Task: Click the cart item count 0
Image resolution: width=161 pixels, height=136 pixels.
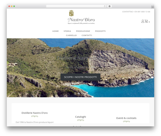Action: [149, 22]
